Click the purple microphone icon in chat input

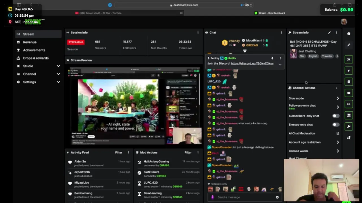click(212, 197)
